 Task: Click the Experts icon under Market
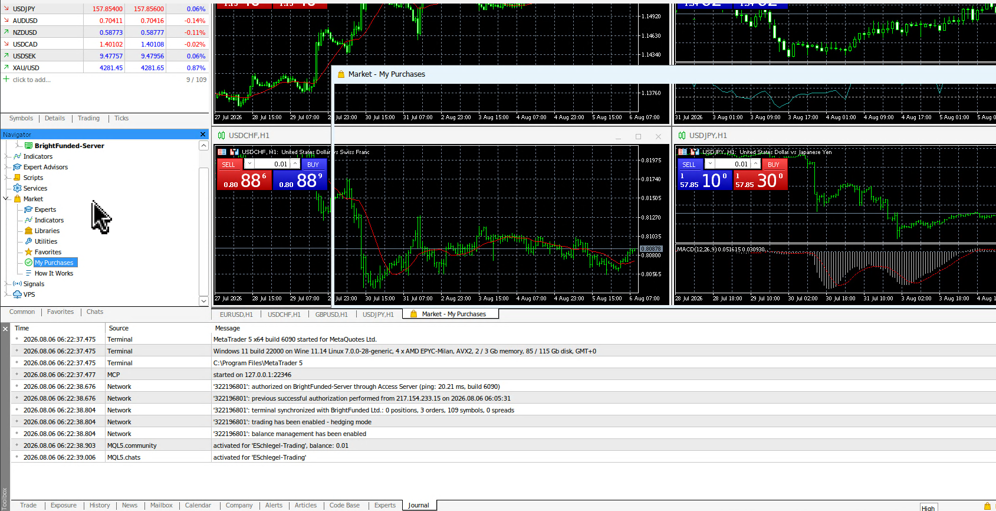tap(28, 209)
